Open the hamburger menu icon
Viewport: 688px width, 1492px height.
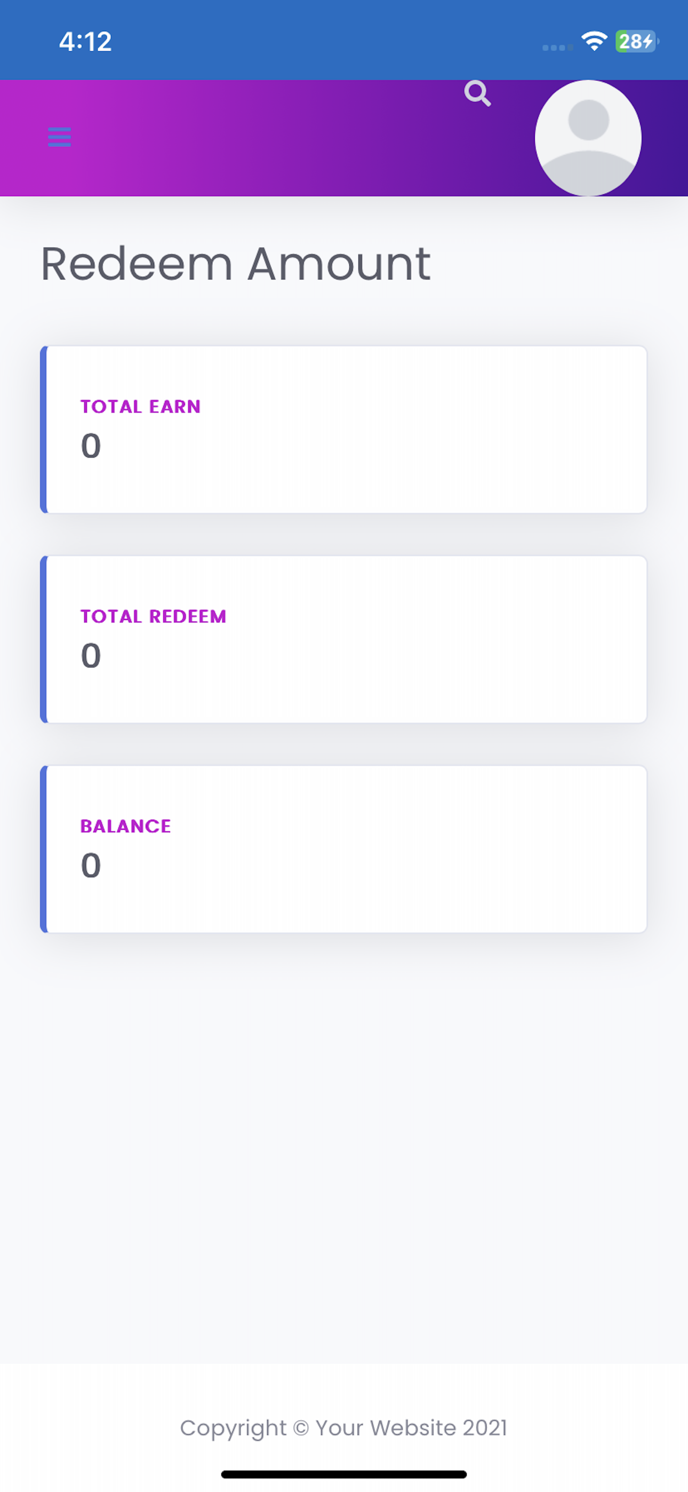point(59,137)
